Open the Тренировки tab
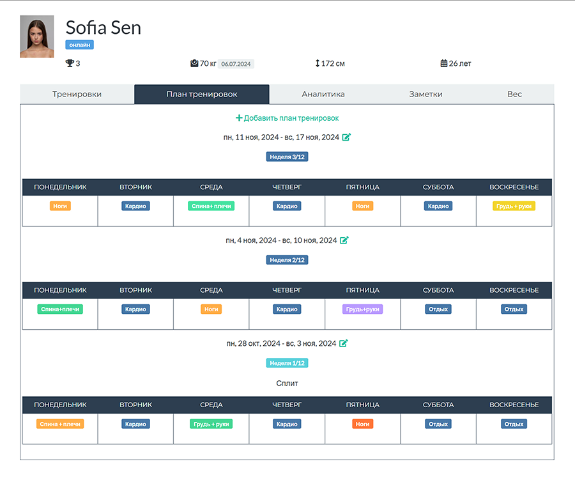 pyautogui.click(x=77, y=94)
